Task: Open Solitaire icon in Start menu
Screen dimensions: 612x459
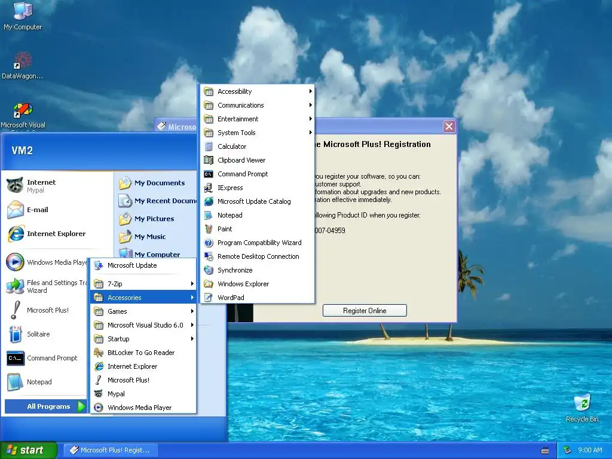Action: click(x=15, y=334)
